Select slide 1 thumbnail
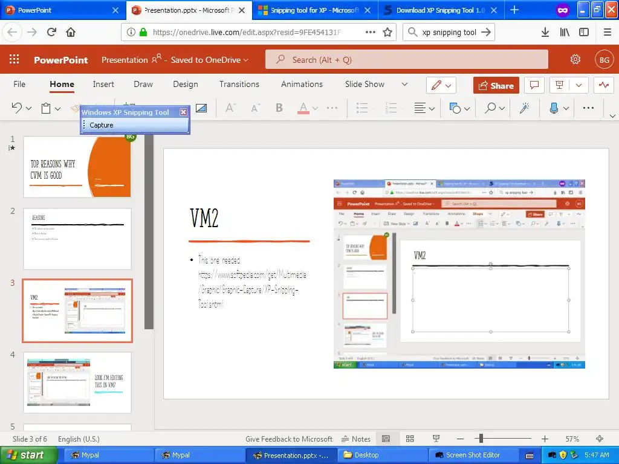 77,167
